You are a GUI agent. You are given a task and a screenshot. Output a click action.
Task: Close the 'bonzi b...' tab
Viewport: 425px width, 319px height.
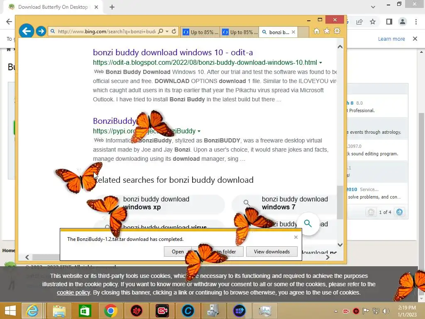click(x=293, y=32)
